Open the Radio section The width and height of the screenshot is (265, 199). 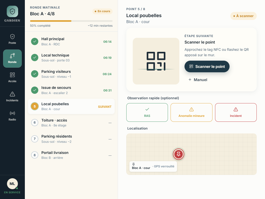(x=12, y=116)
